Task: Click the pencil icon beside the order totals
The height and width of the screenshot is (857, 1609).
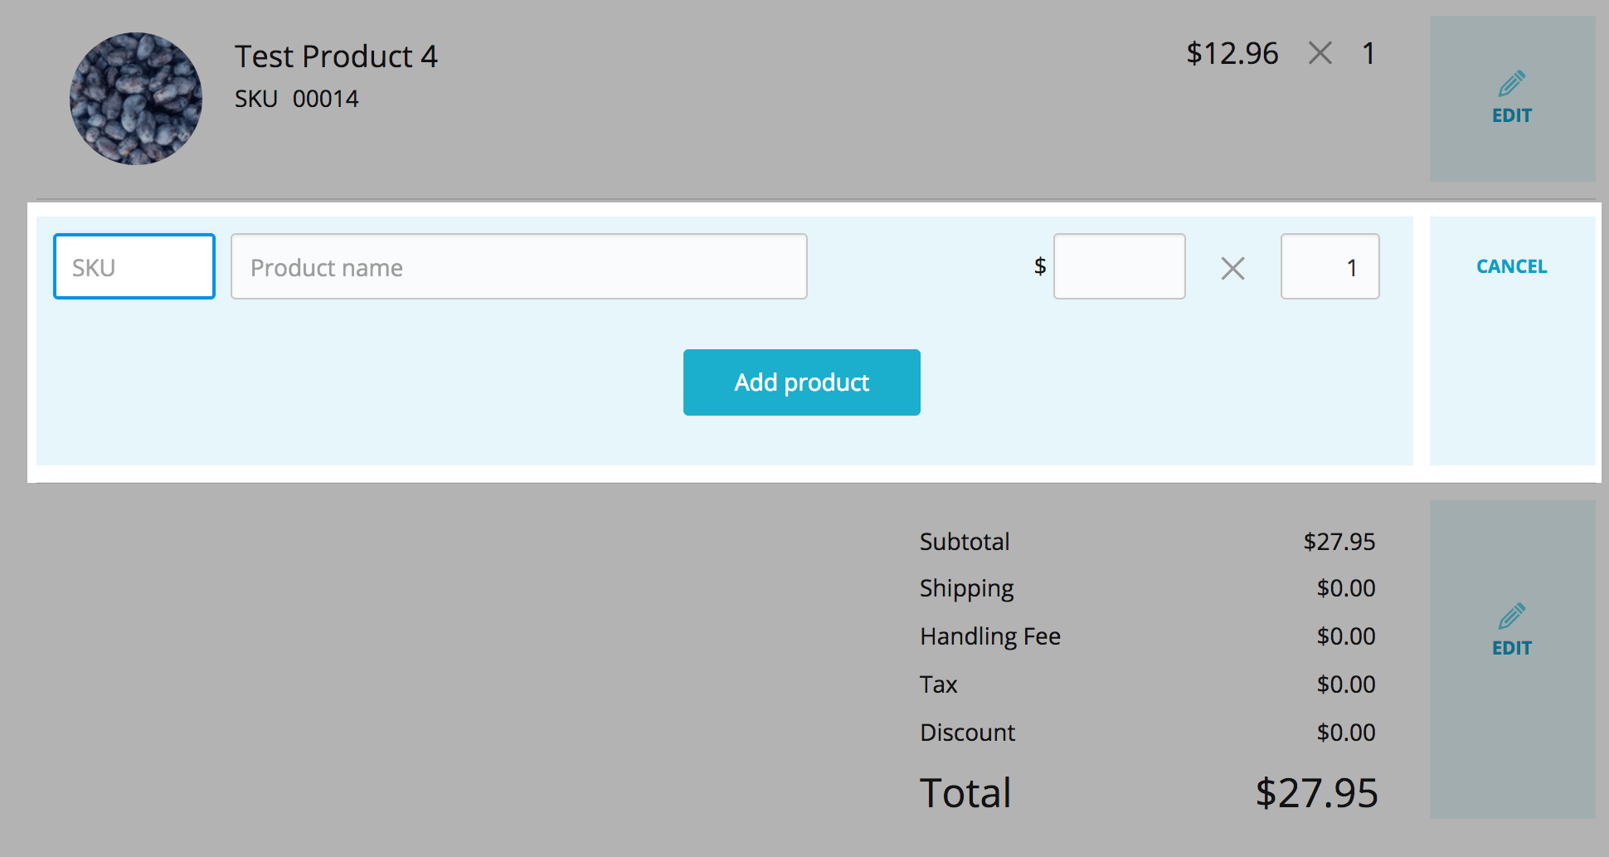Action: click(x=1511, y=616)
